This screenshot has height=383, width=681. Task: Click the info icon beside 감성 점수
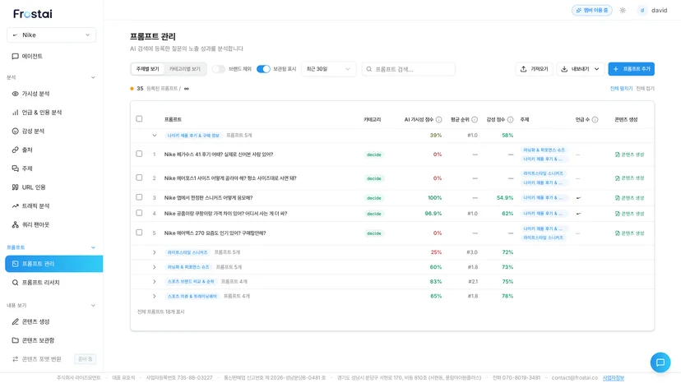click(x=510, y=119)
